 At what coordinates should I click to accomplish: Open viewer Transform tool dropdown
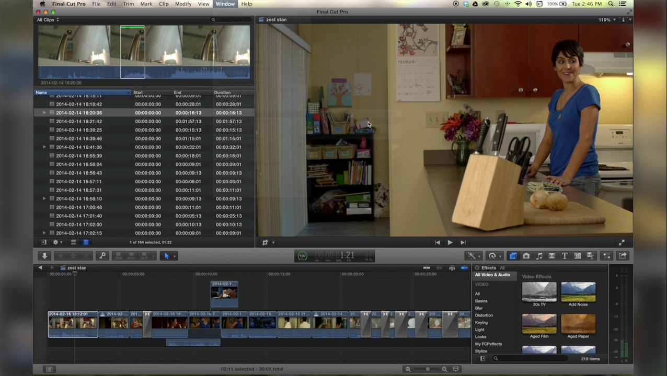(268, 243)
